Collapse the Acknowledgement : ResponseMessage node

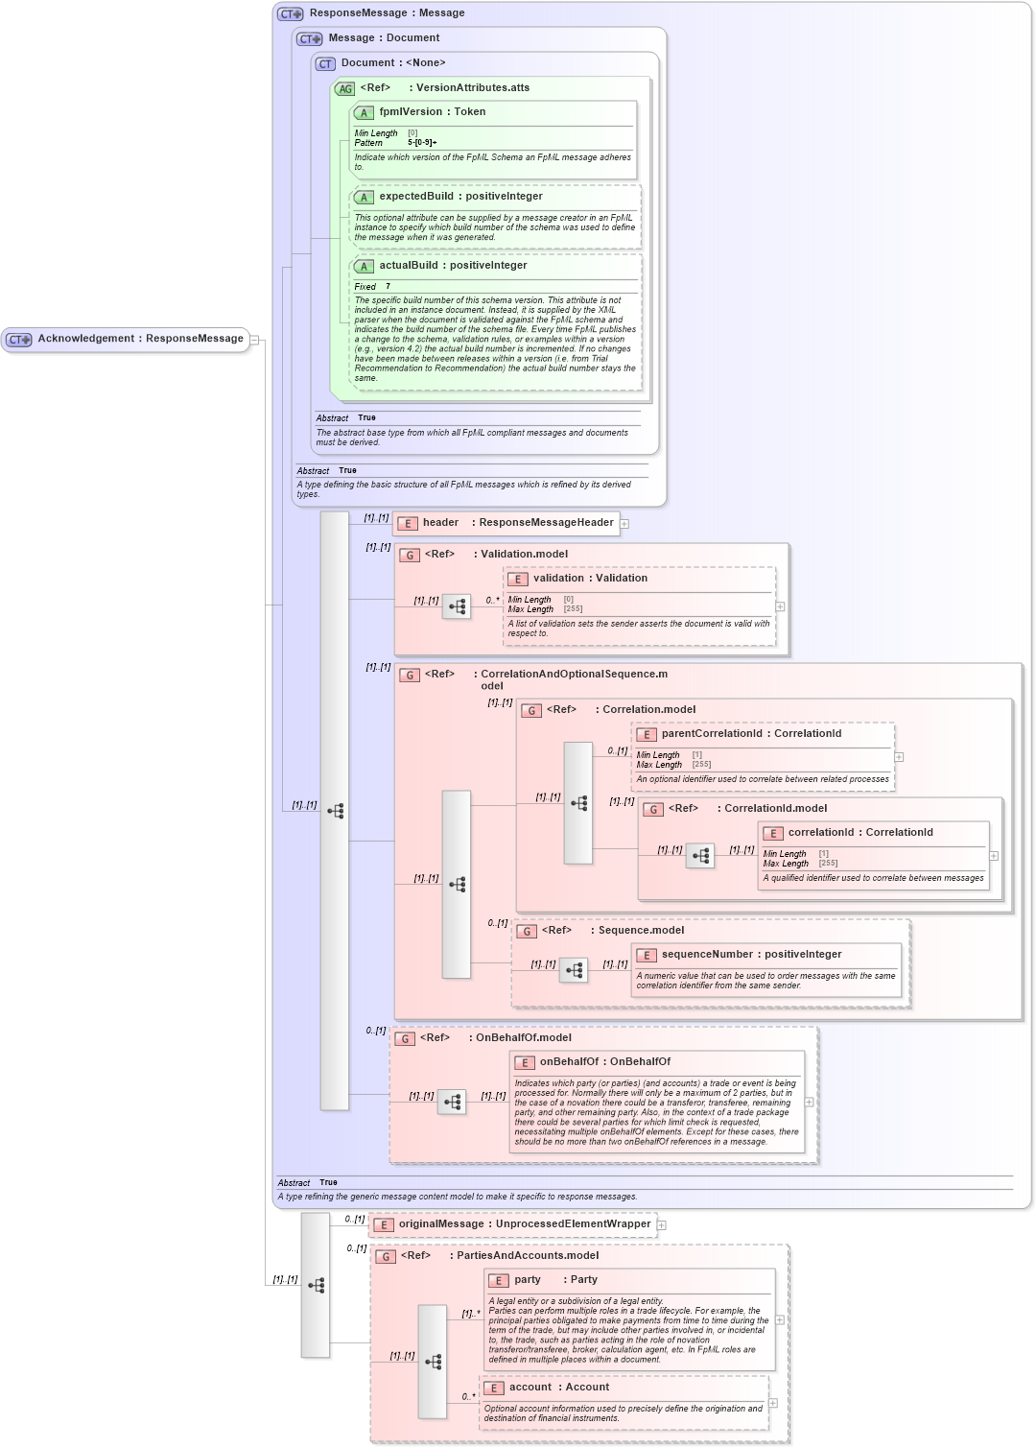click(253, 338)
